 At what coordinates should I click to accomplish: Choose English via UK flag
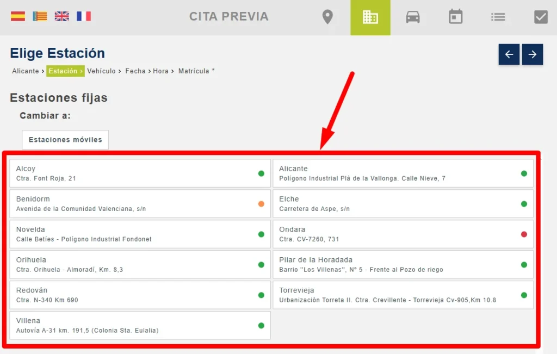click(62, 16)
